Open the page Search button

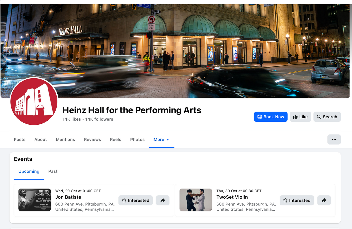coord(327,117)
